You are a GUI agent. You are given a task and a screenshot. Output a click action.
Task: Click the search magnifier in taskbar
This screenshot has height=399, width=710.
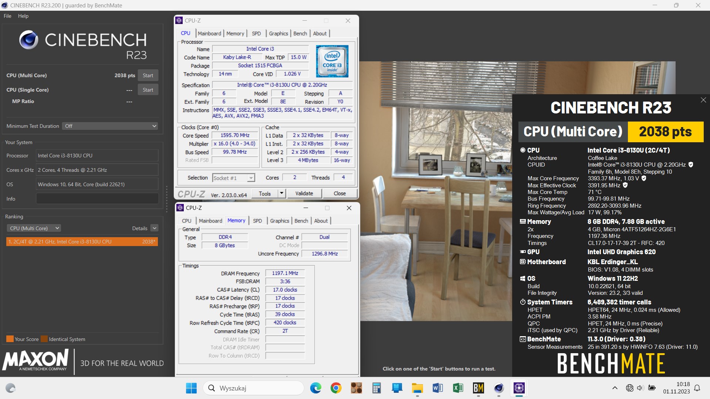(x=212, y=388)
